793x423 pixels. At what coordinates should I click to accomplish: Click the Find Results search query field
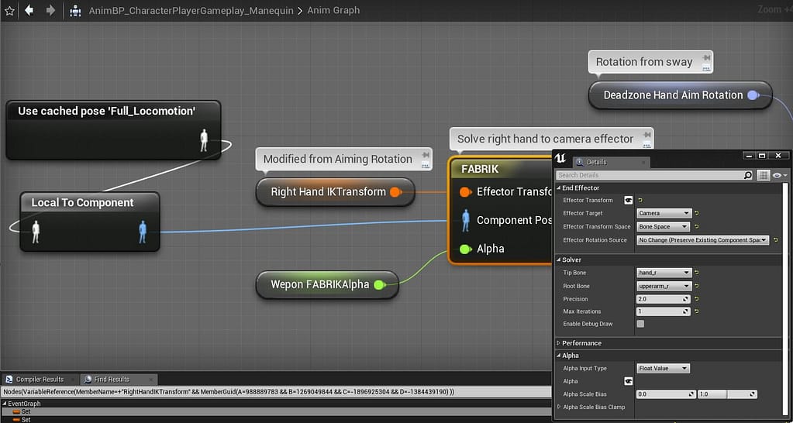point(276,392)
